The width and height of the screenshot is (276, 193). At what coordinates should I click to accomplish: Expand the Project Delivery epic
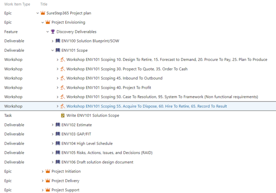click(43, 181)
